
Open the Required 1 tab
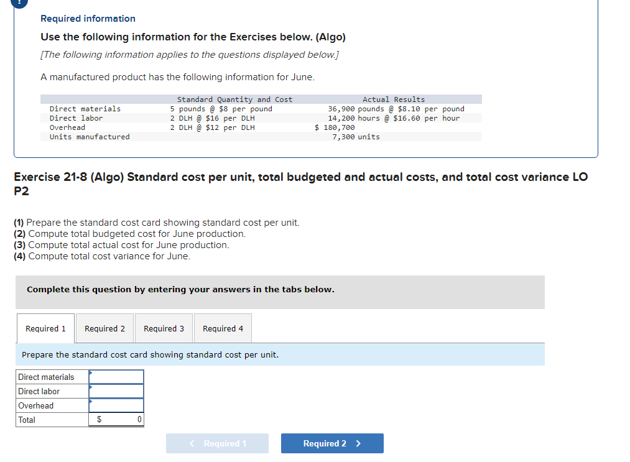click(45, 328)
